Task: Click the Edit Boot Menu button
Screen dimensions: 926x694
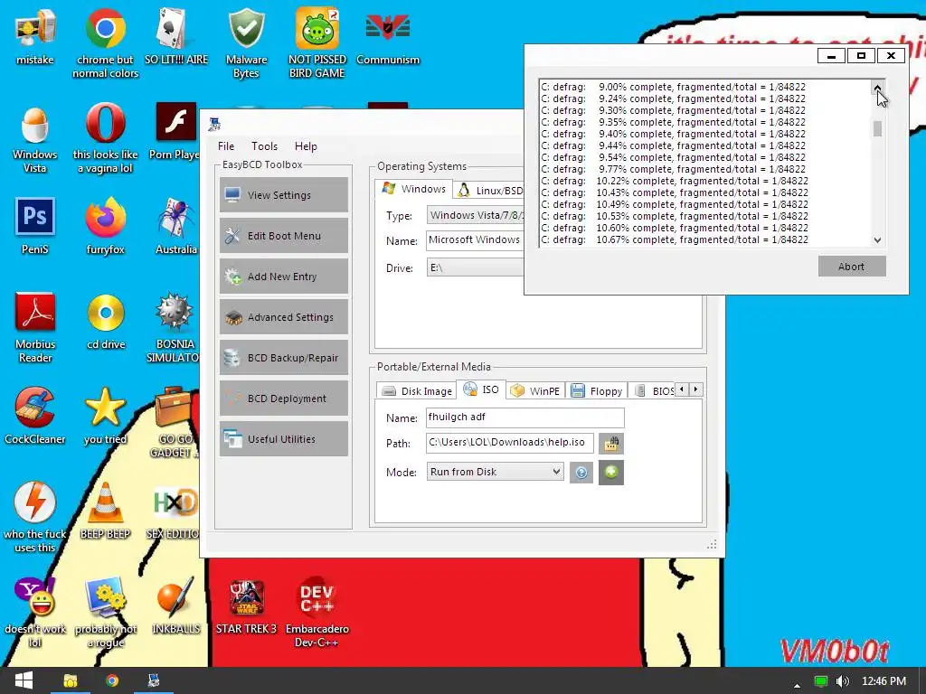Action: click(284, 236)
